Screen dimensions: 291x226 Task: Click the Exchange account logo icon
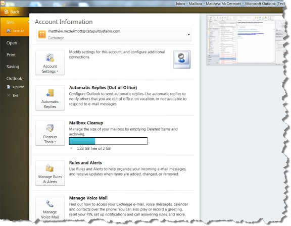[x=42, y=34]
